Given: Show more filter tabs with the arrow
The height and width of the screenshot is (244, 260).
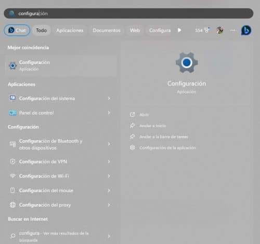Looking at the screenshot, I should [179, 30].
